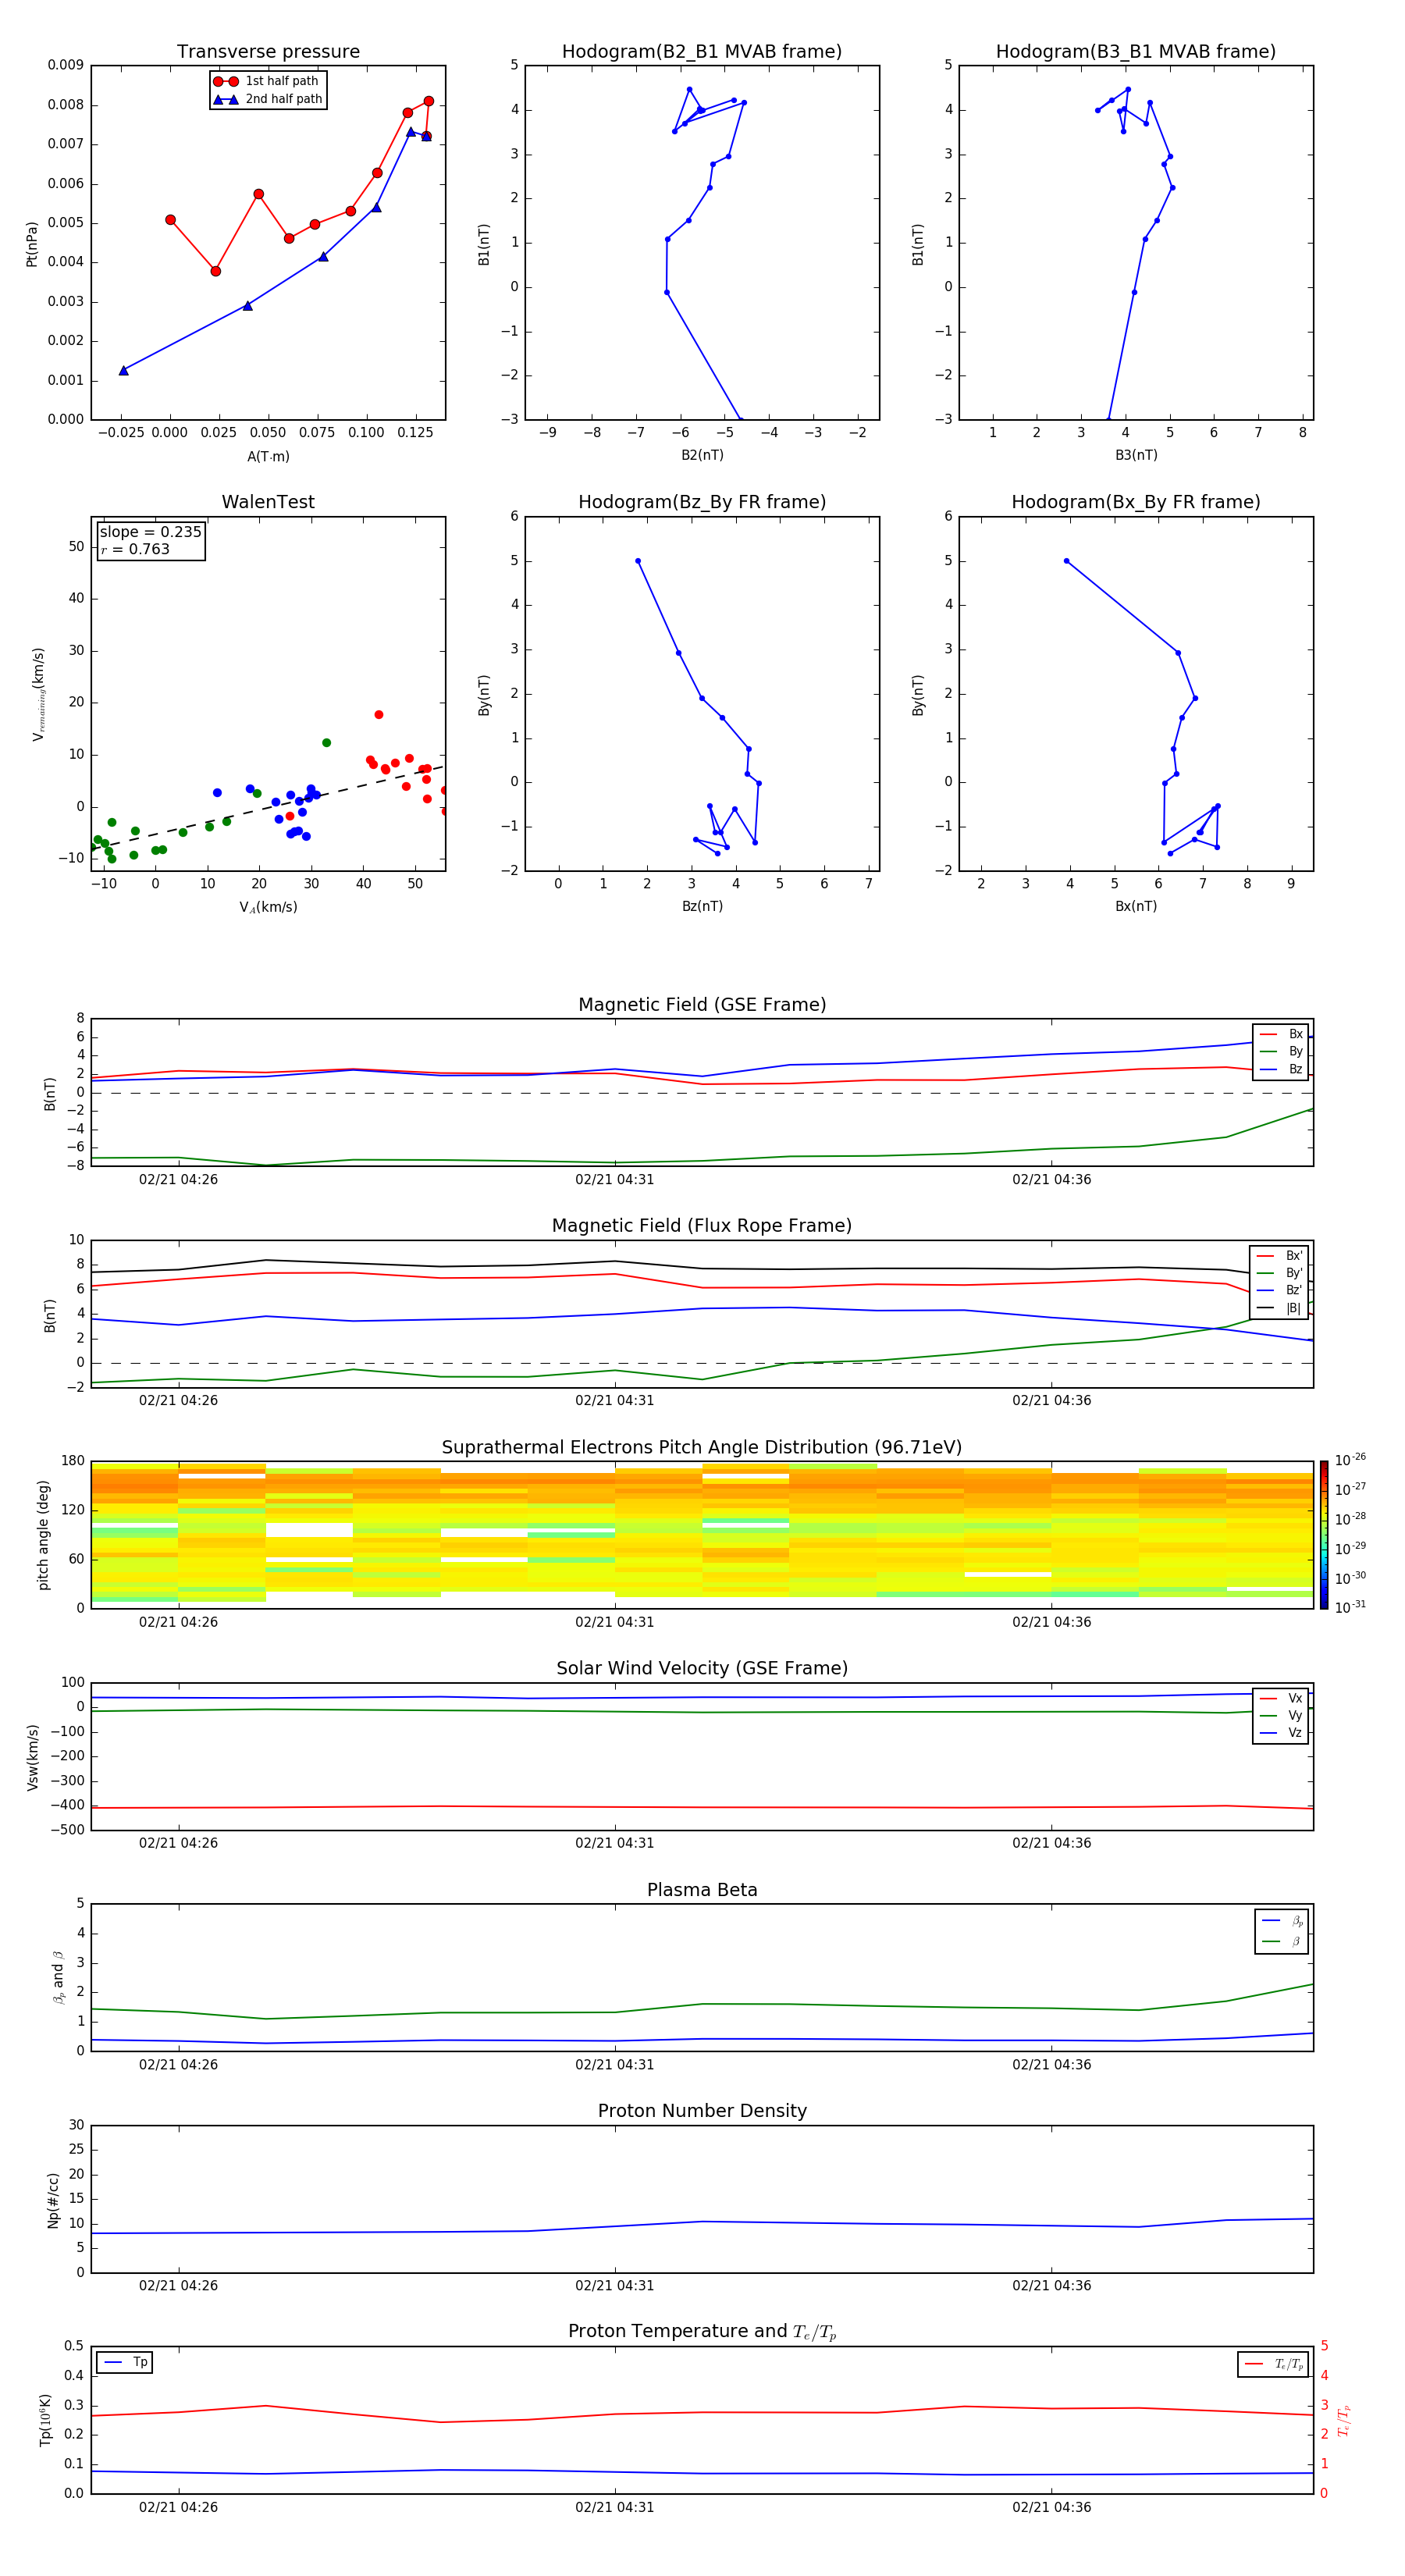
Task: Select the 'slope = 0.235' annotation
Action: tap(150, 532)
